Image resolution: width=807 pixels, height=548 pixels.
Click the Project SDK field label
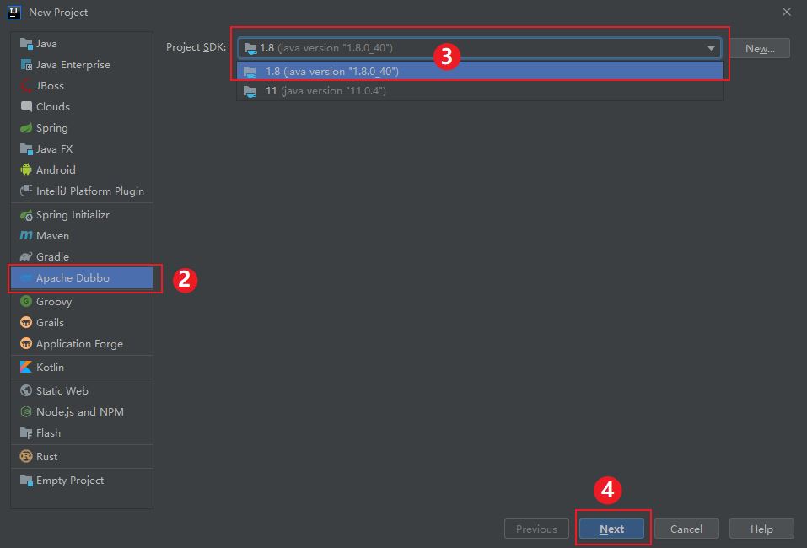196,47
